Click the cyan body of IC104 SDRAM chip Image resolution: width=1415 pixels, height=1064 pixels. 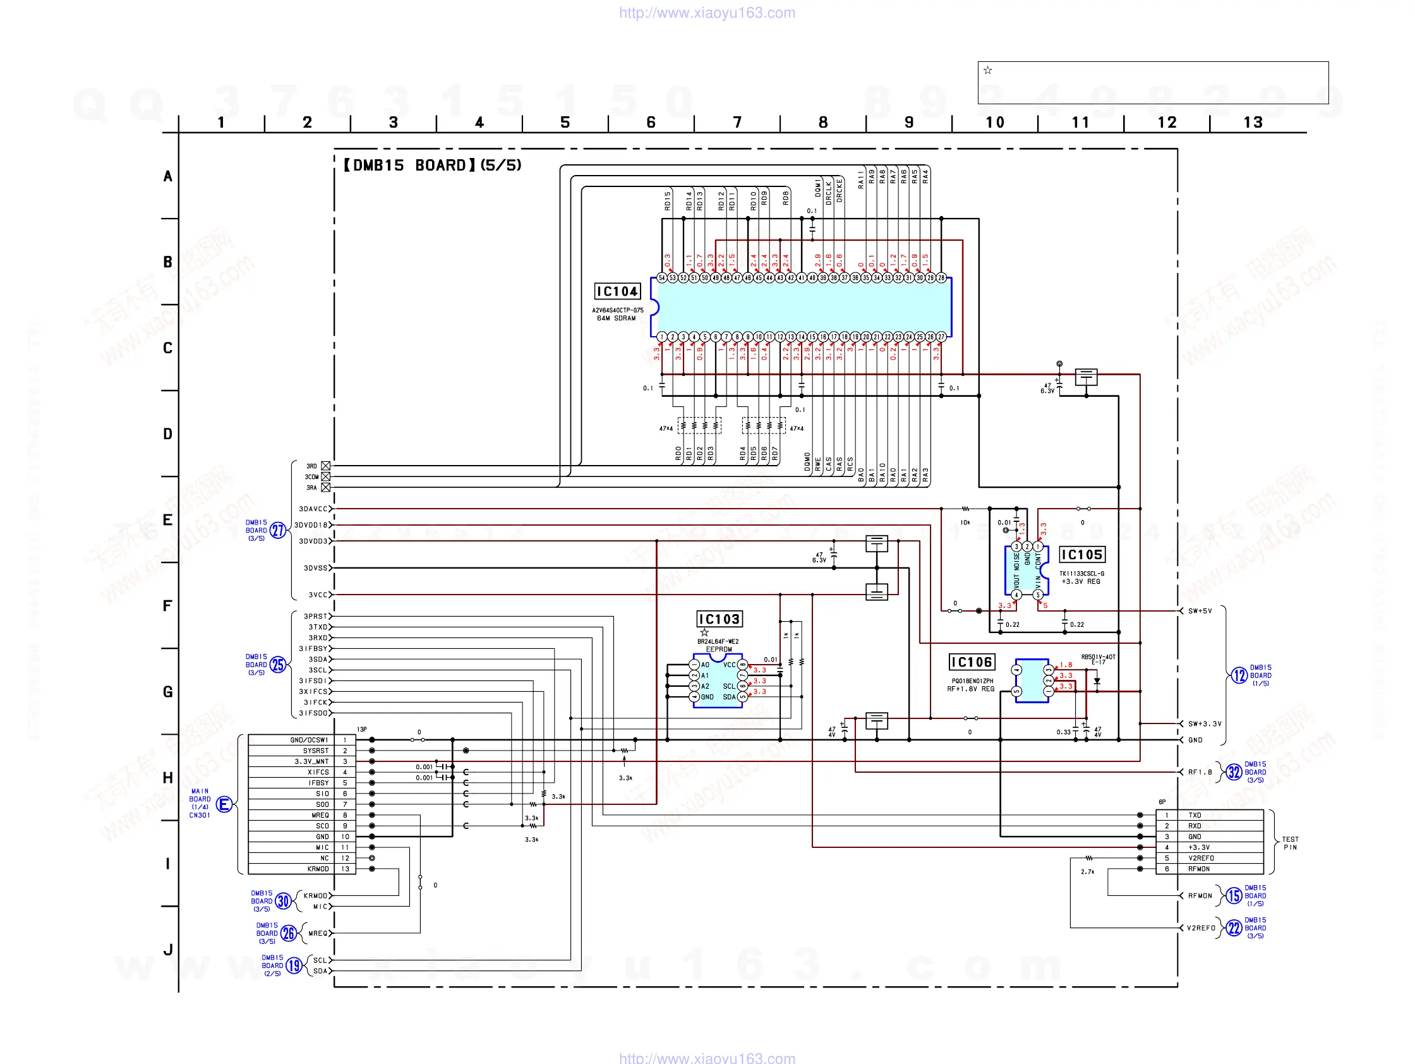(x=803, y=307)
